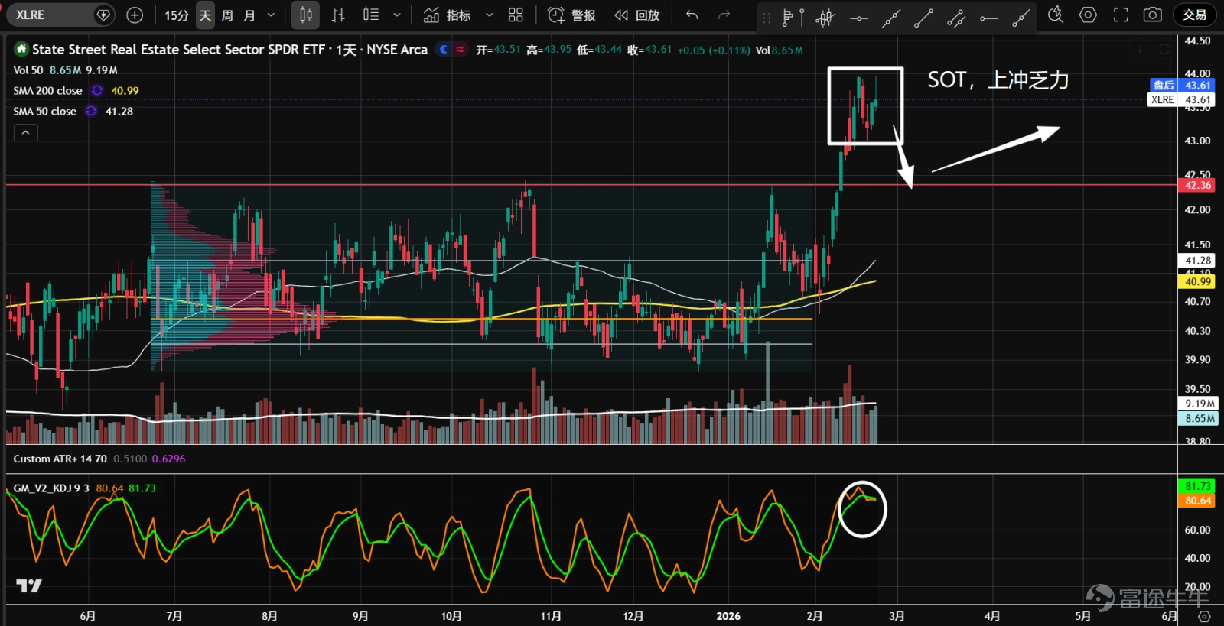The width and height of the screenshot is (1224, 626).
Task: Click the 盘后 43.61 price label
Action: (x=1182, y=85)
